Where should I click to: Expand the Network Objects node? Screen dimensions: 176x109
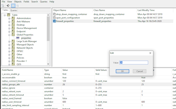pos(9,48)
